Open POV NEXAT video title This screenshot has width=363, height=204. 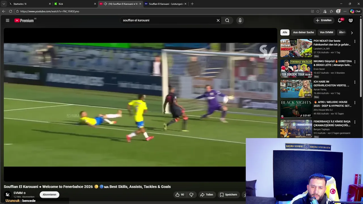coord(332,43)
